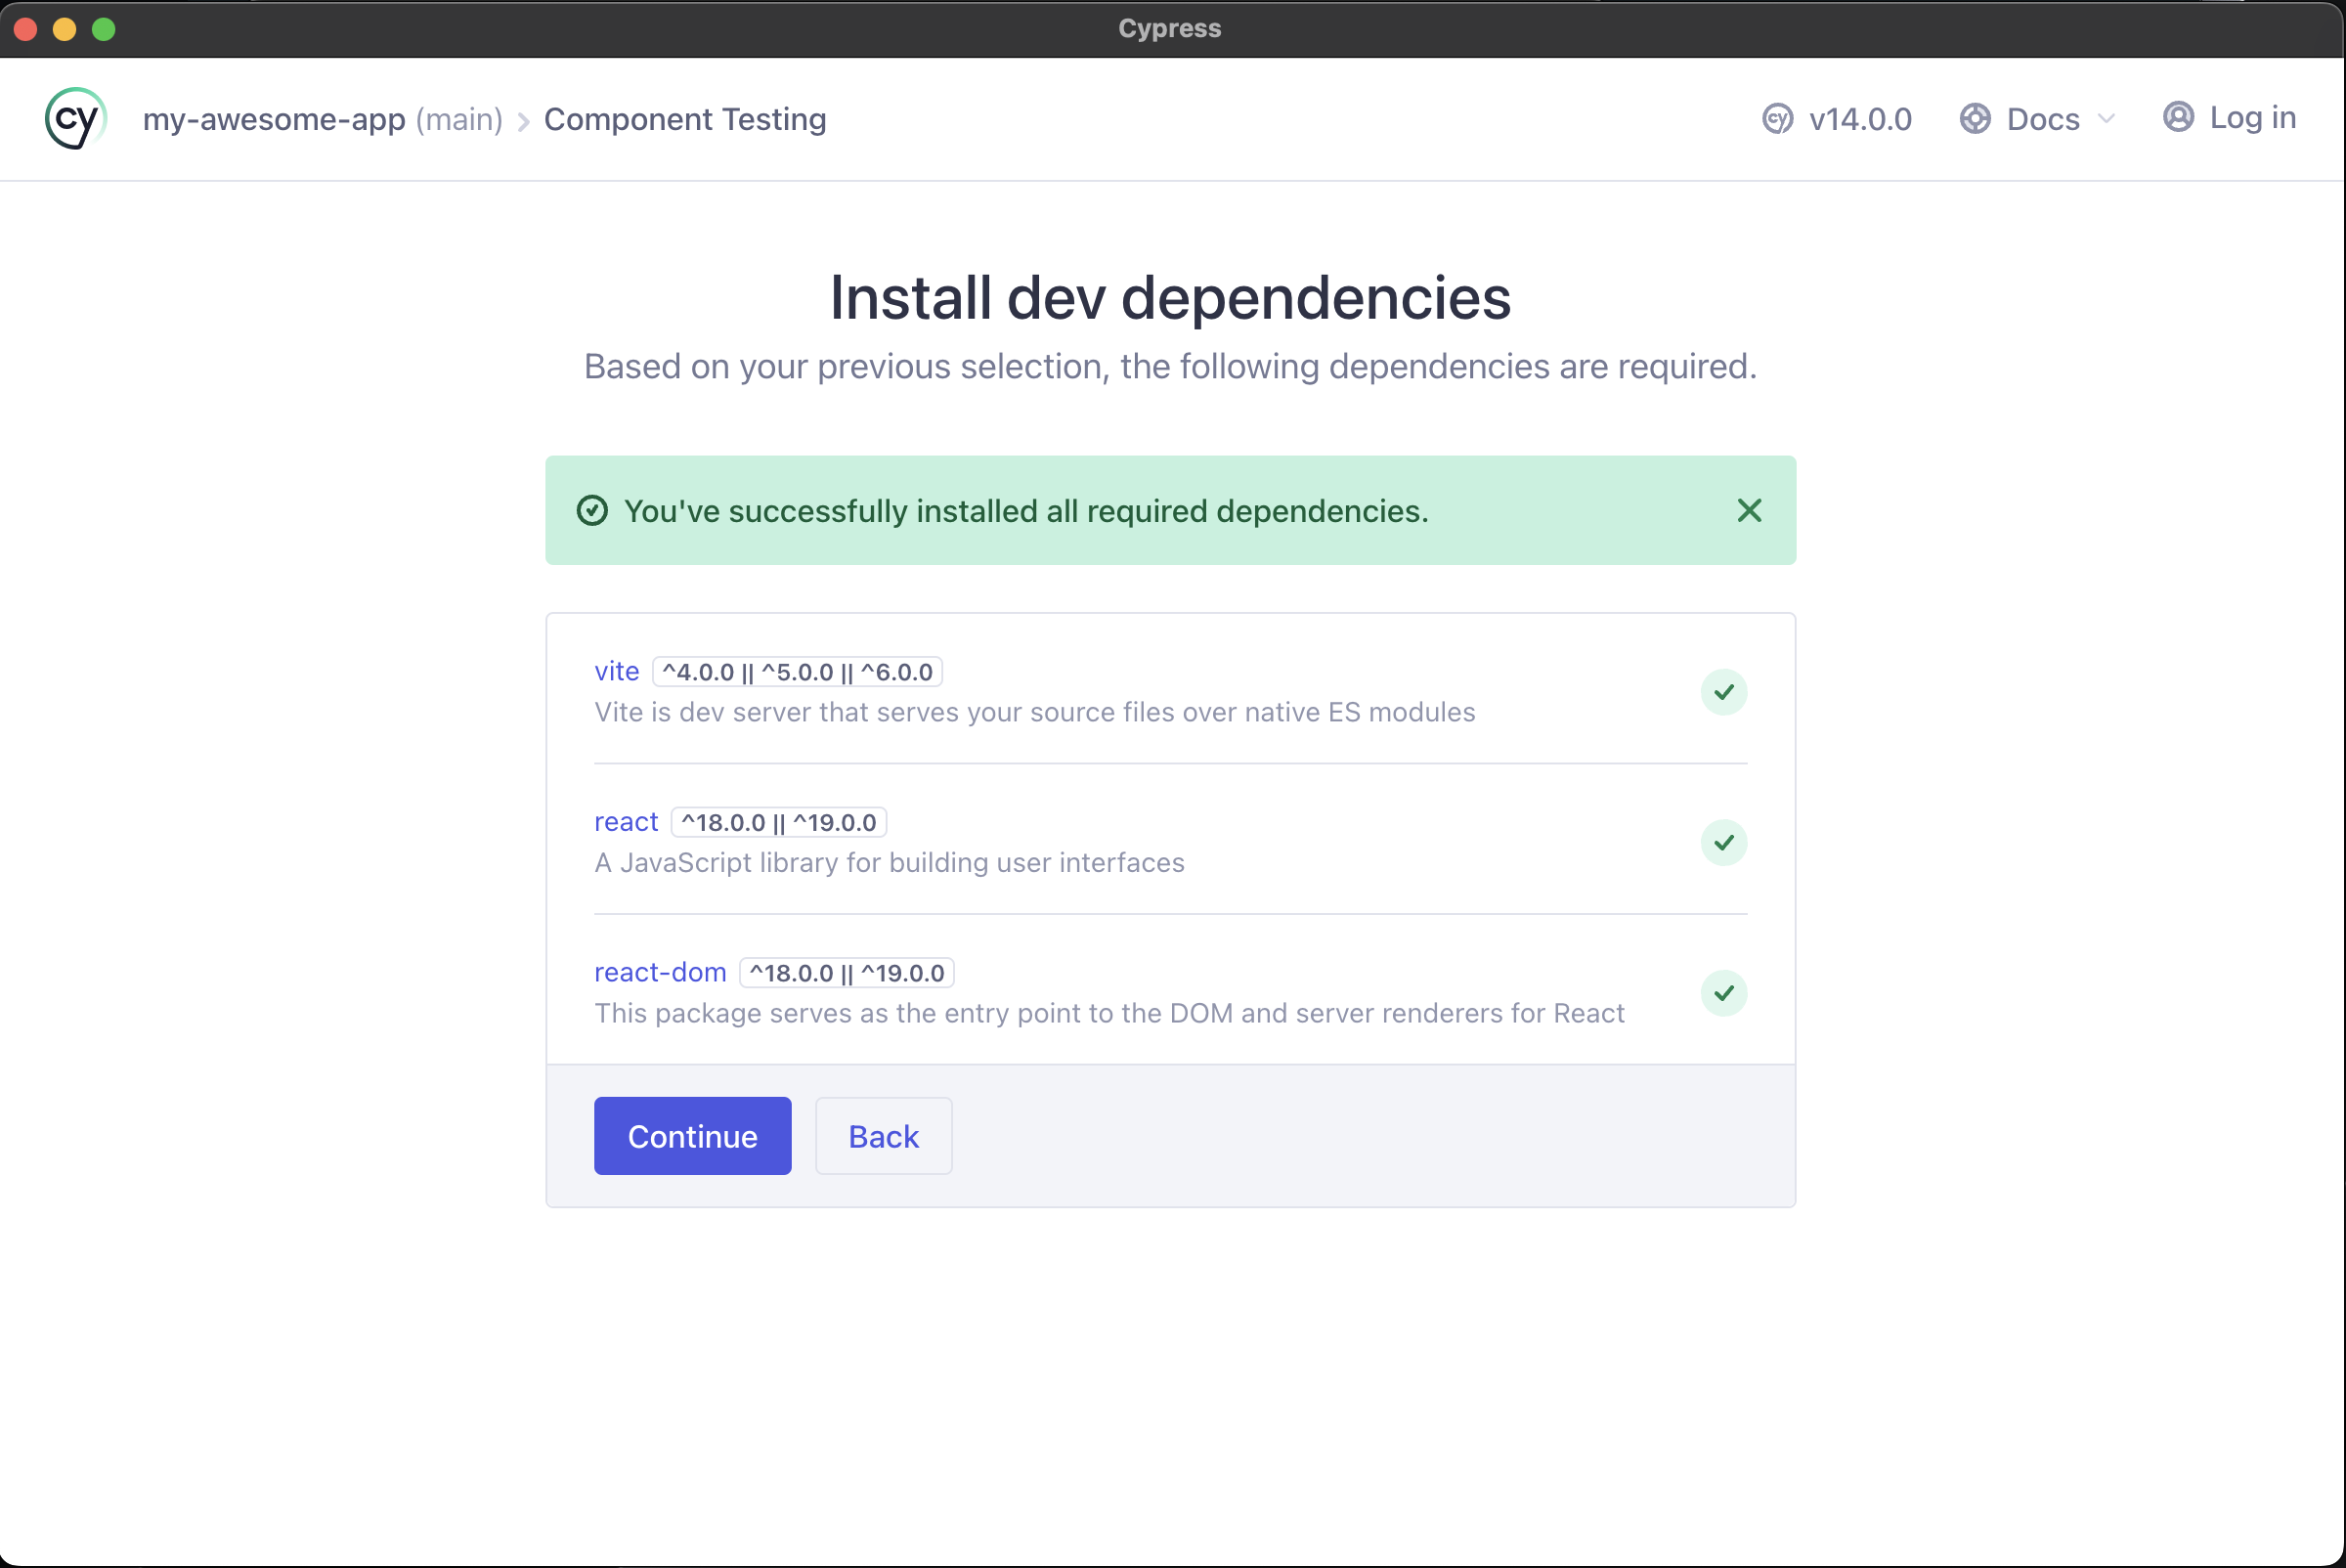Dismiss the success notification banner

1749,510
